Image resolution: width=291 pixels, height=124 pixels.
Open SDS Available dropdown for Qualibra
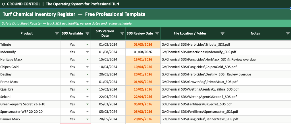[88, 89]
